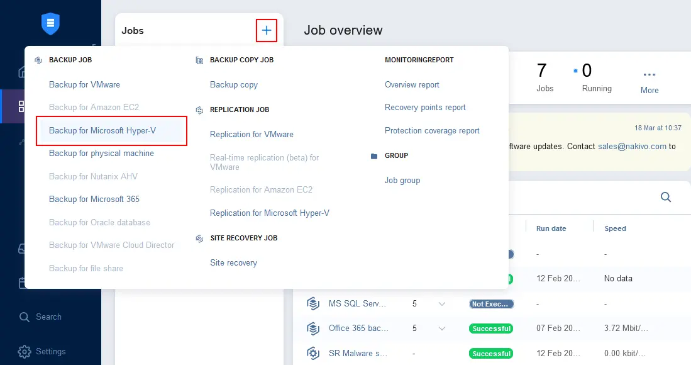Create a Job group
The height and width of the screenshot is (365, 691).
point(402,180)
